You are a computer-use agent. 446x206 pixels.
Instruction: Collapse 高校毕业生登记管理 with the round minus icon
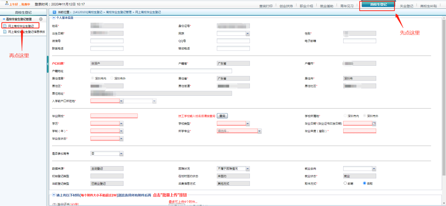click(x=41, y=19)
